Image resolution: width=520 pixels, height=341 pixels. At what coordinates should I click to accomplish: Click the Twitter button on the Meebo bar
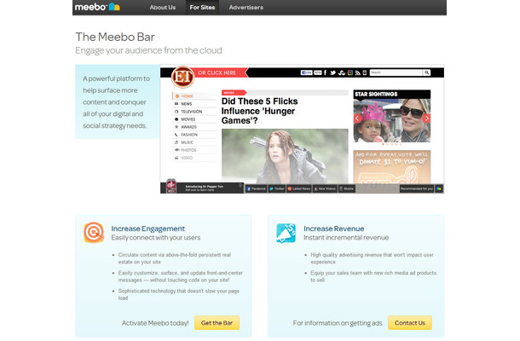tap(276, 188)
